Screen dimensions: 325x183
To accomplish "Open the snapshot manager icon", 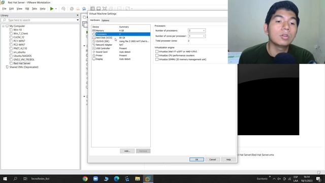I will click(84, 9).
